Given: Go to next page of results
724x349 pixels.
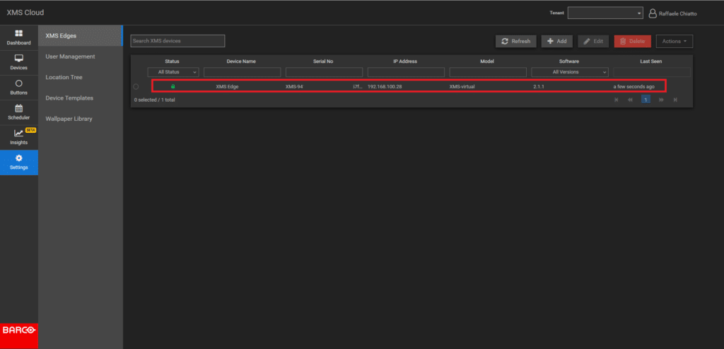Looking at the screenshot, I should pyautogui.click(x=661, y=99).
